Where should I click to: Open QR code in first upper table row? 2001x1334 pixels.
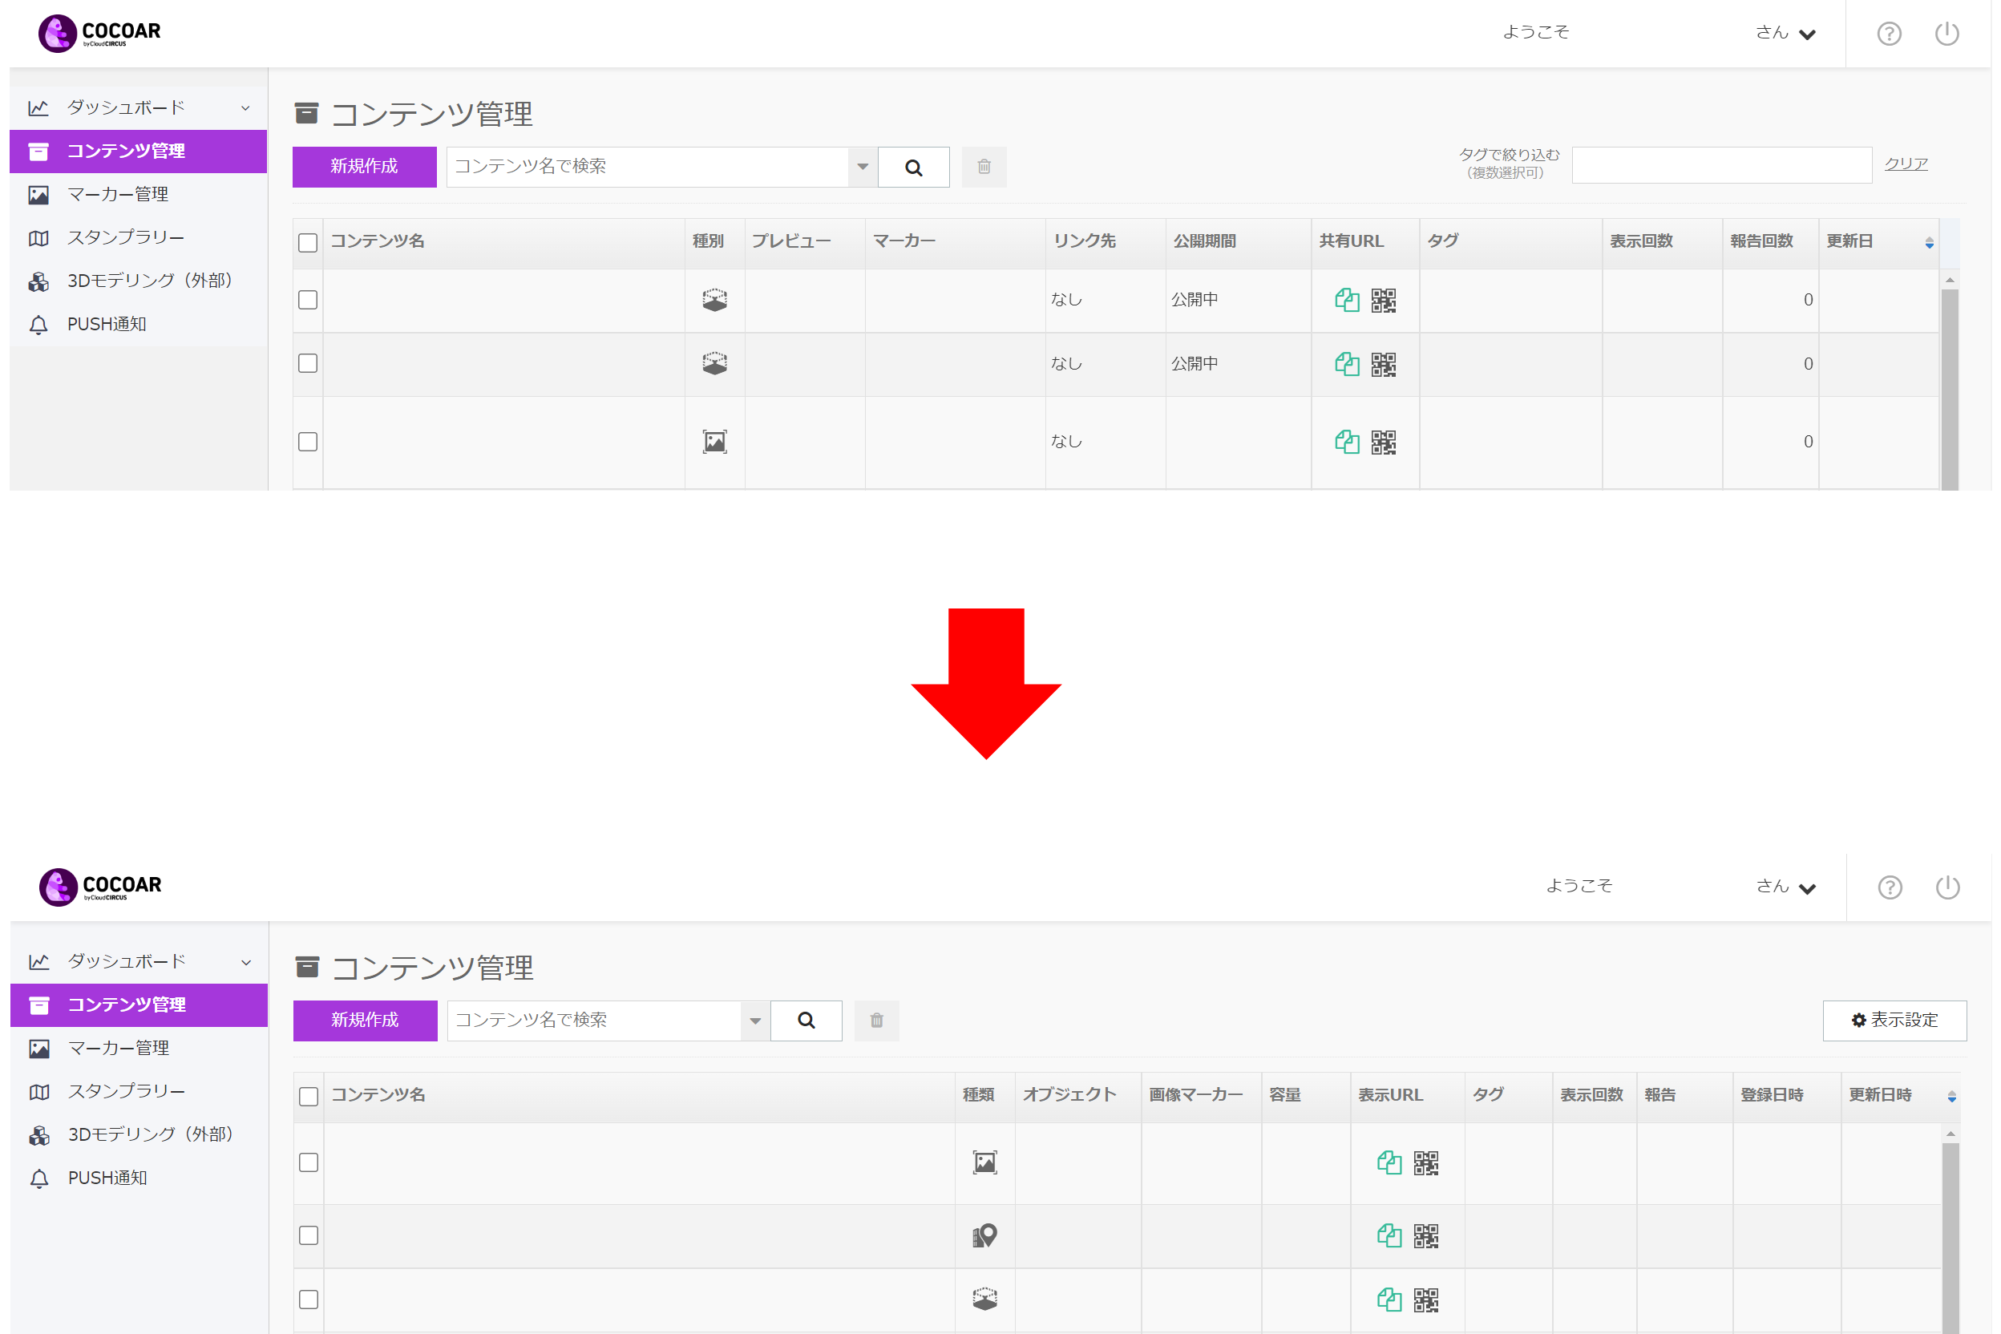pos(1384,301)
